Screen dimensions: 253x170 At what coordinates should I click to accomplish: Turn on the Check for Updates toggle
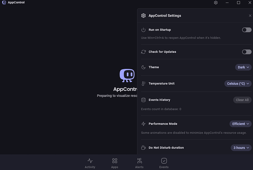(246, 52)
